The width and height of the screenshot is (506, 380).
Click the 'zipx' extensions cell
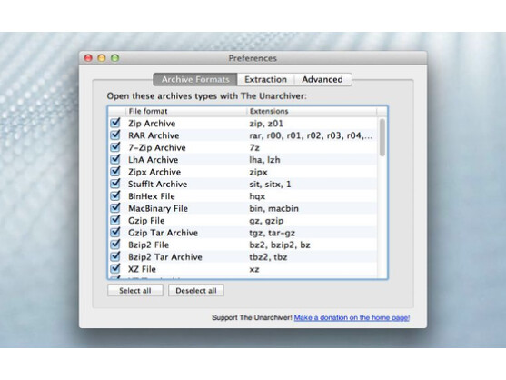259,172
